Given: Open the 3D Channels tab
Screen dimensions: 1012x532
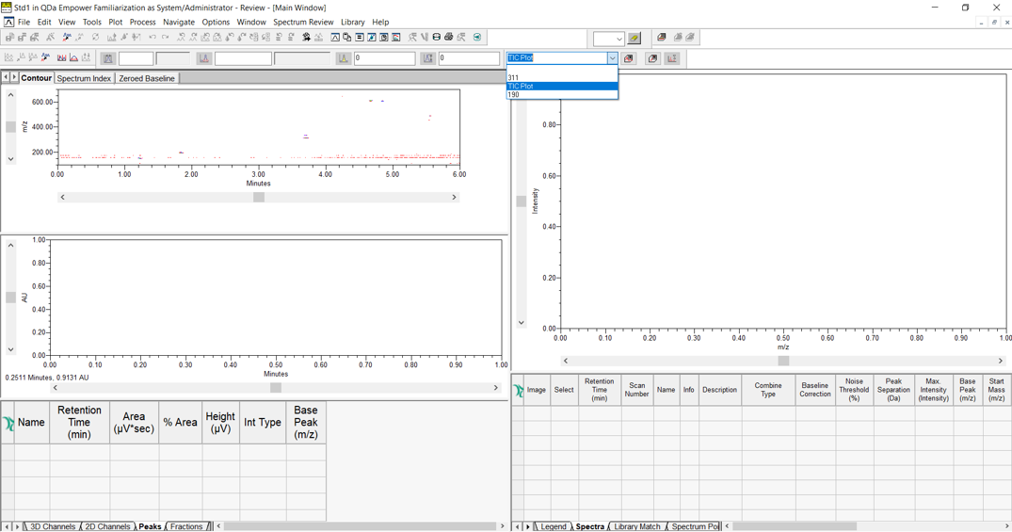Looking at the screenshot, I should point(53,526).
